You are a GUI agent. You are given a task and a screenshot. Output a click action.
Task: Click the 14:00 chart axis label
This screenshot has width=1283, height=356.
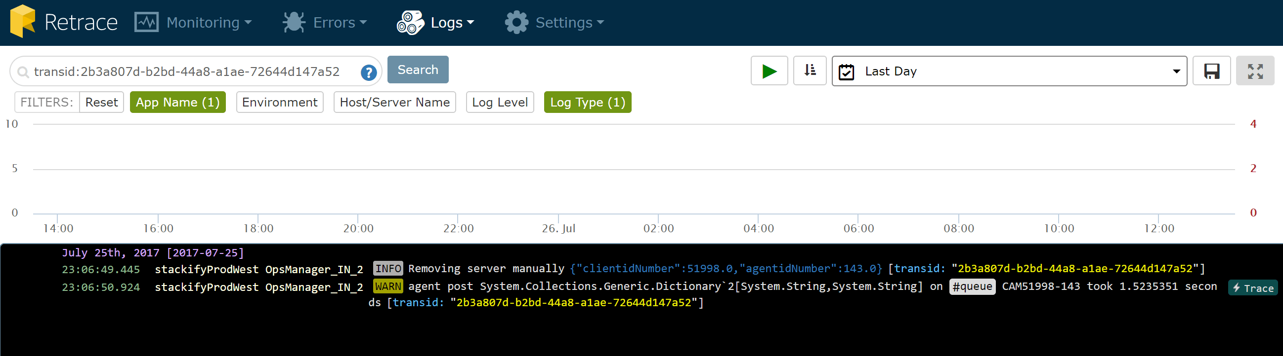(58, 228)
